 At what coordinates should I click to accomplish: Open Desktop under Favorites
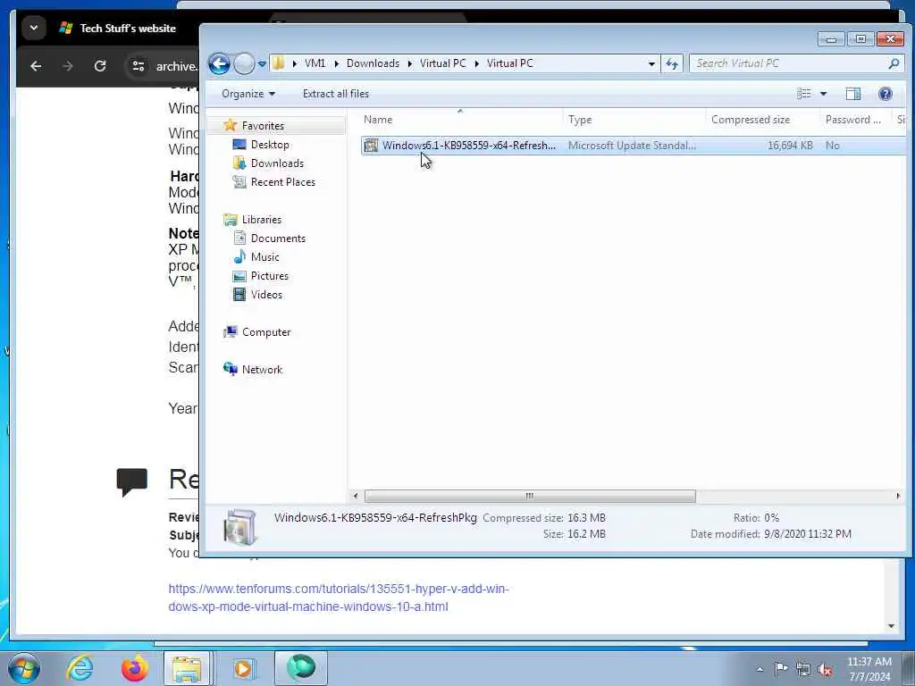click(x=270, y=144)
